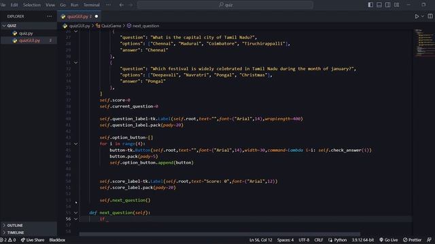
Task: Open the File menu
Action: [x=3, y=5]
